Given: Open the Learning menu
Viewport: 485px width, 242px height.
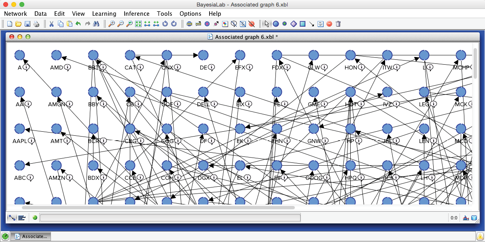Looking at the screenshot, I should pyautogui.click(x=104, y=14).
